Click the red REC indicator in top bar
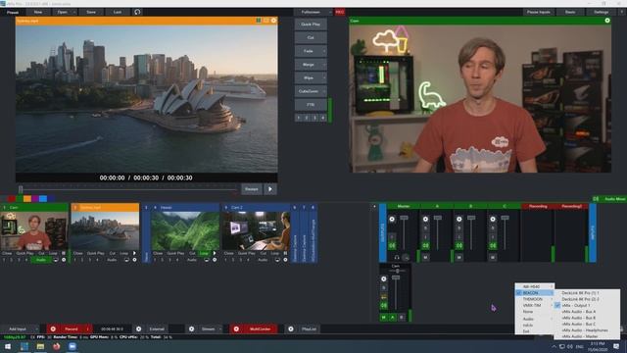627x353 pixels. [x=340, y=12]
